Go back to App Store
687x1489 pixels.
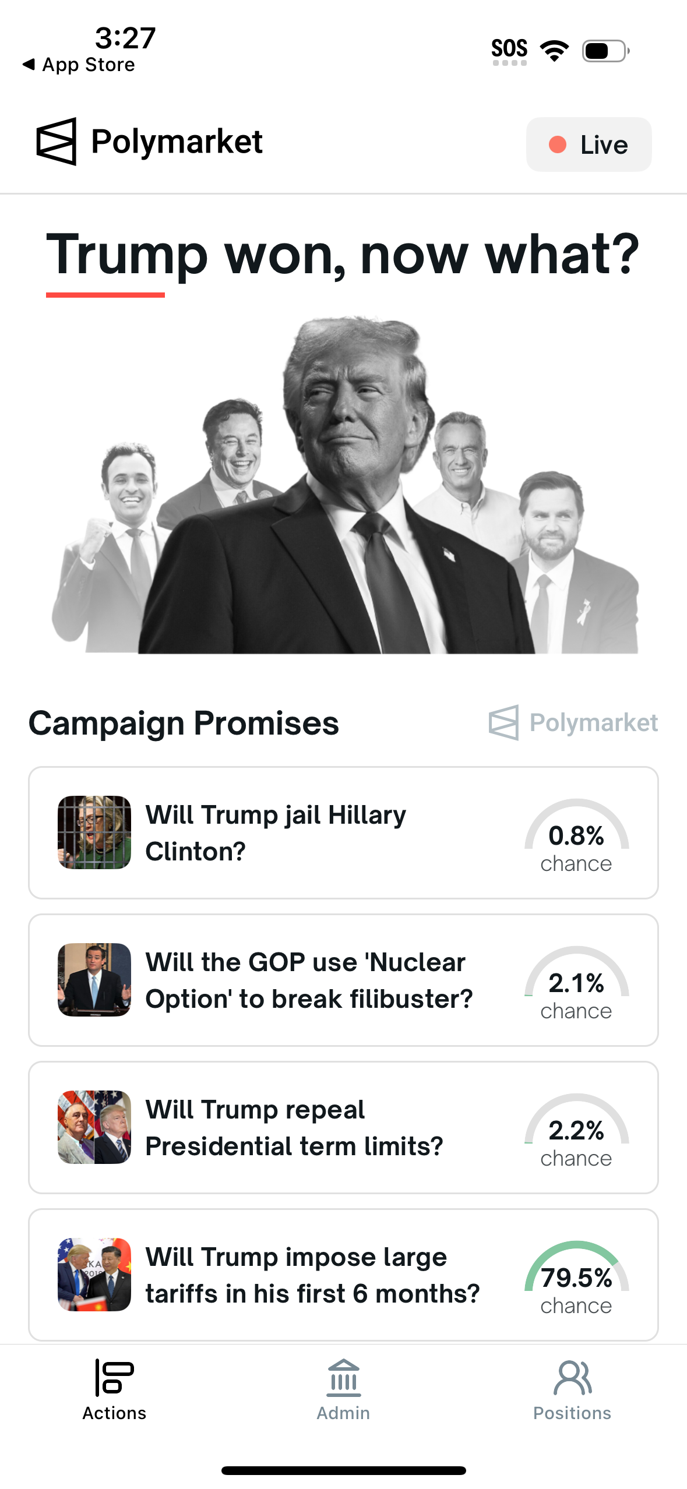[x=79, y=65]
